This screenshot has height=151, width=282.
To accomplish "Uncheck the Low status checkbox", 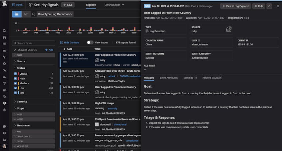I will click(x=15, y=88).
